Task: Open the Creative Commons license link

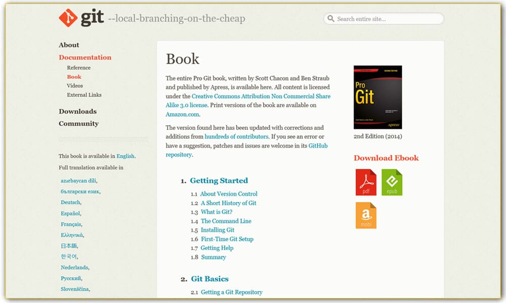Action: [261, 96]
